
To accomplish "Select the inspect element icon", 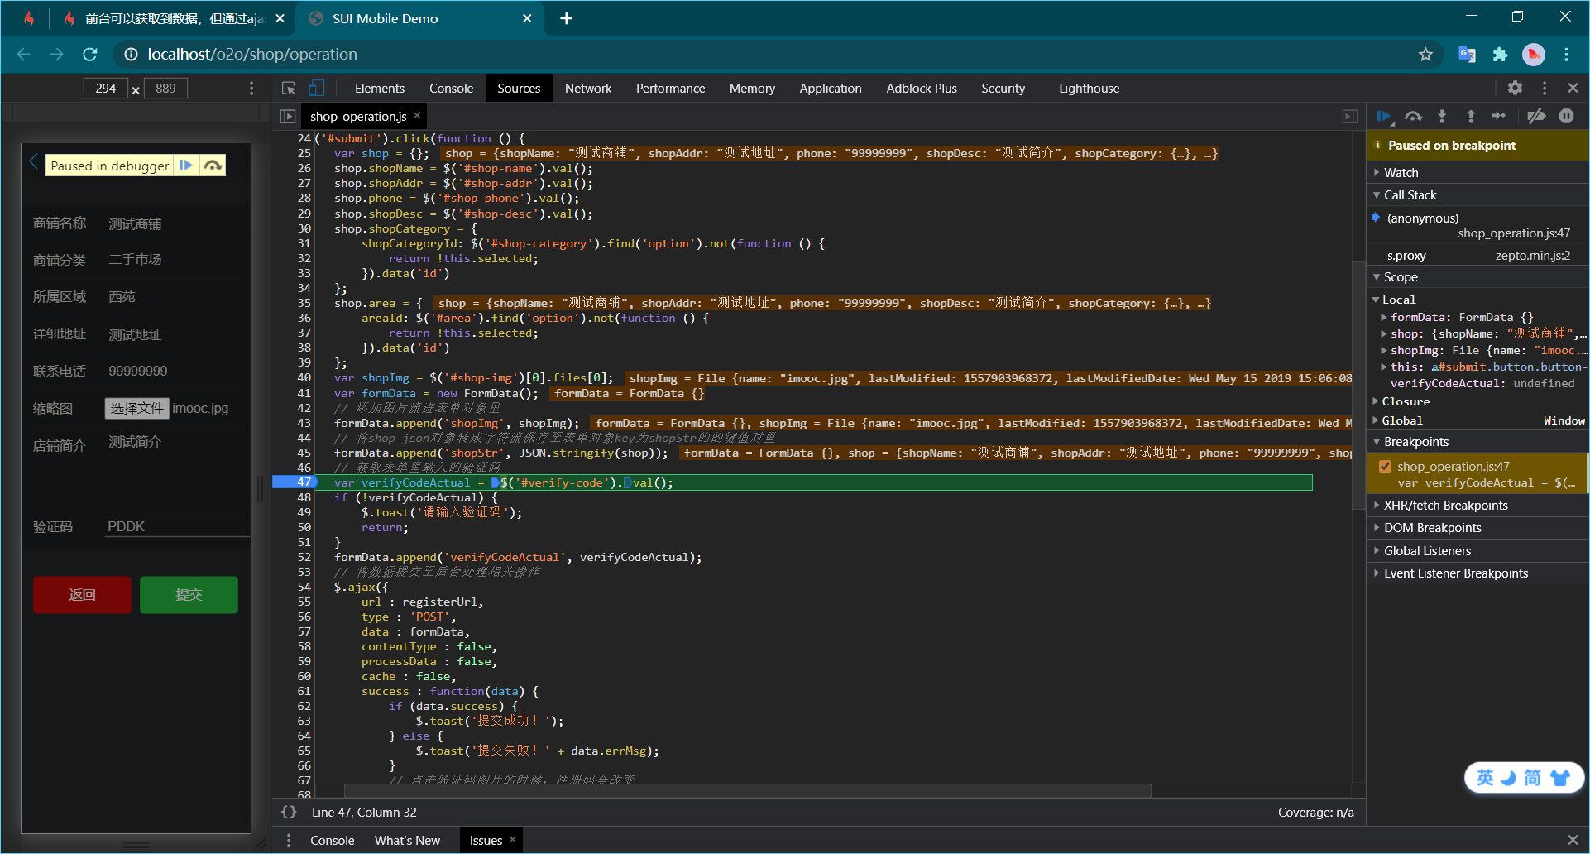I will (x=289, y=89).
